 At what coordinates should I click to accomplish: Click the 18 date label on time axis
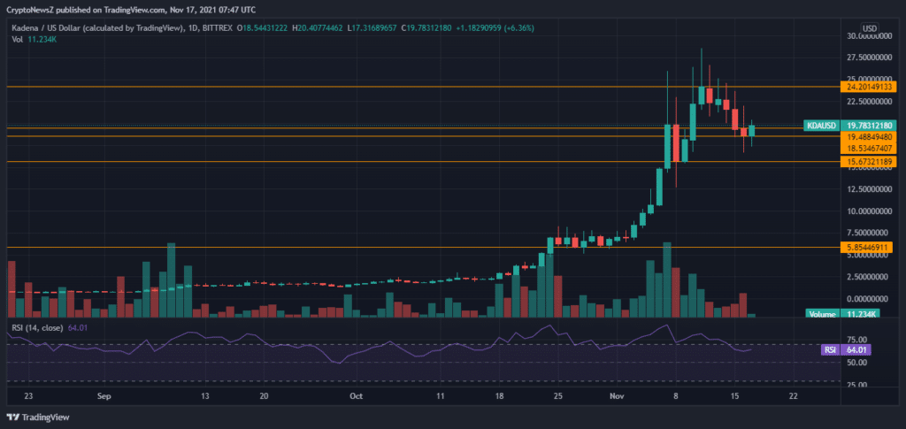(x=500, y=396)
